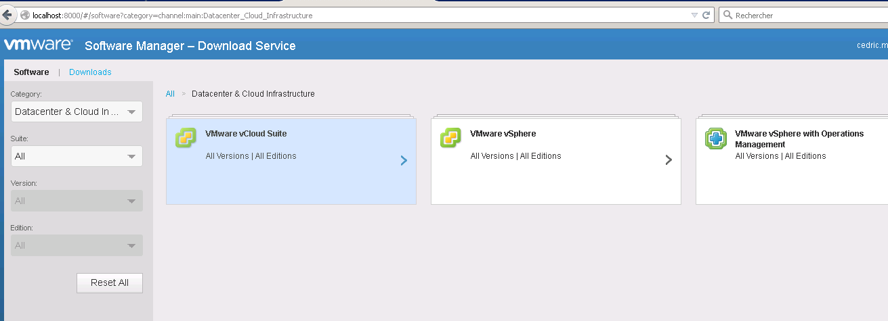Click the VMware vSphere product icon
Screen dimensions: 888x321
(450, 138)
